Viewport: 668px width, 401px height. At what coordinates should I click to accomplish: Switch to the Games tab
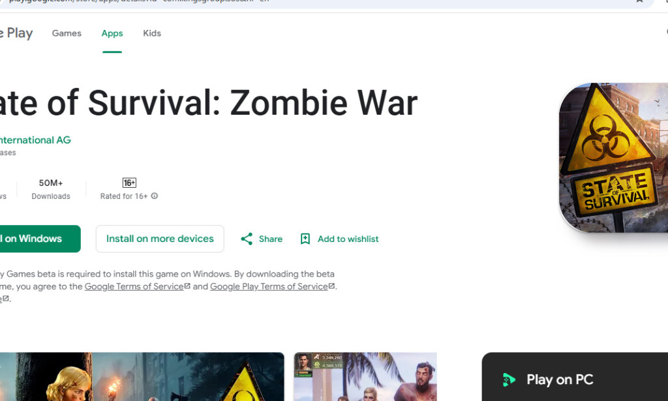coord(66,33)
